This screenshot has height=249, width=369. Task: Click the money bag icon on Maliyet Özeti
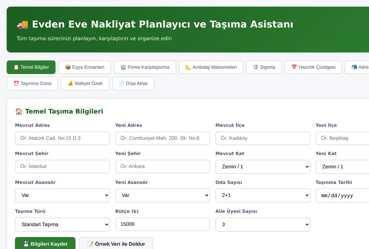click(x=70, y=84)
